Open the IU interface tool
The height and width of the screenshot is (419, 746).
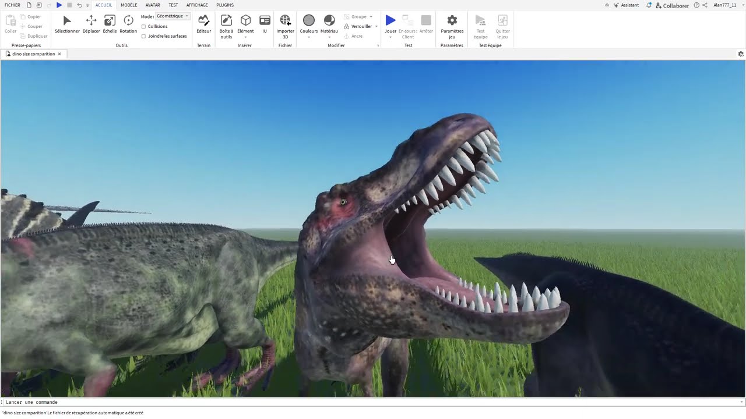coord(265,24)
